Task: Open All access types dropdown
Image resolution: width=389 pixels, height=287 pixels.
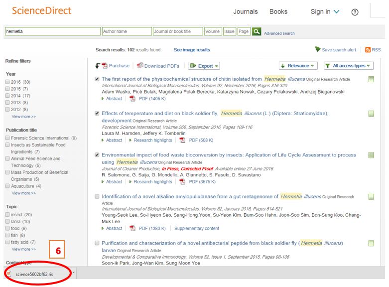Action: click(349, 66)
